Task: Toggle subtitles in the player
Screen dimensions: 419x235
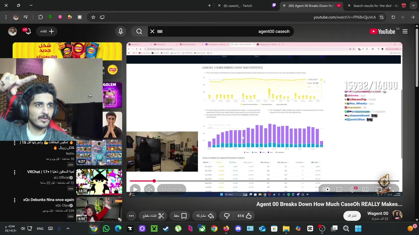Action: (x=339, y=189)
